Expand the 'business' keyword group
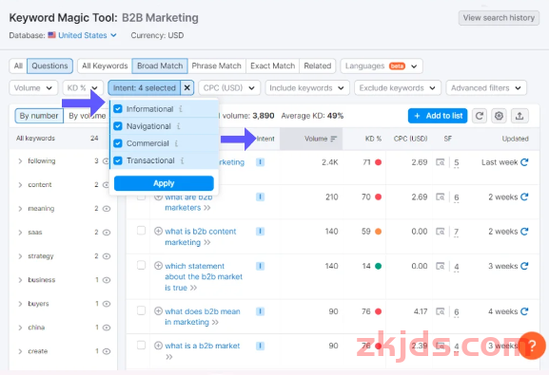 (x=20, y=280)
